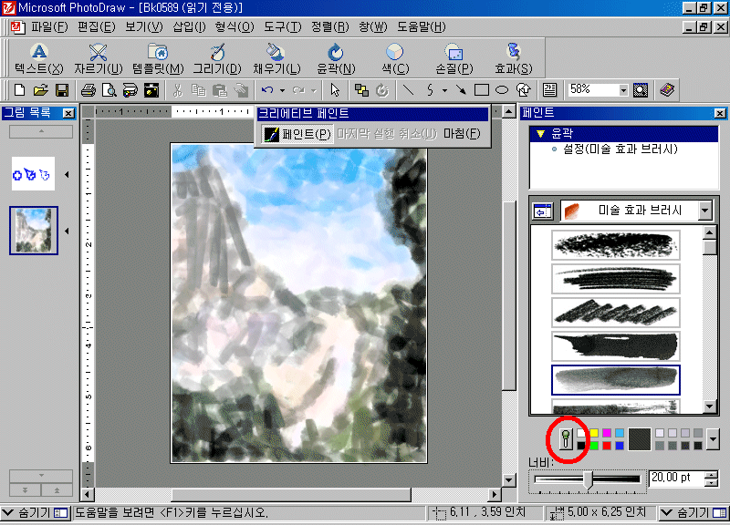Image resolution: width=730 pixels, height=525 pixels.
Task: Expand the additional colors dropdown arrow
Action: (x=713, y=439)
